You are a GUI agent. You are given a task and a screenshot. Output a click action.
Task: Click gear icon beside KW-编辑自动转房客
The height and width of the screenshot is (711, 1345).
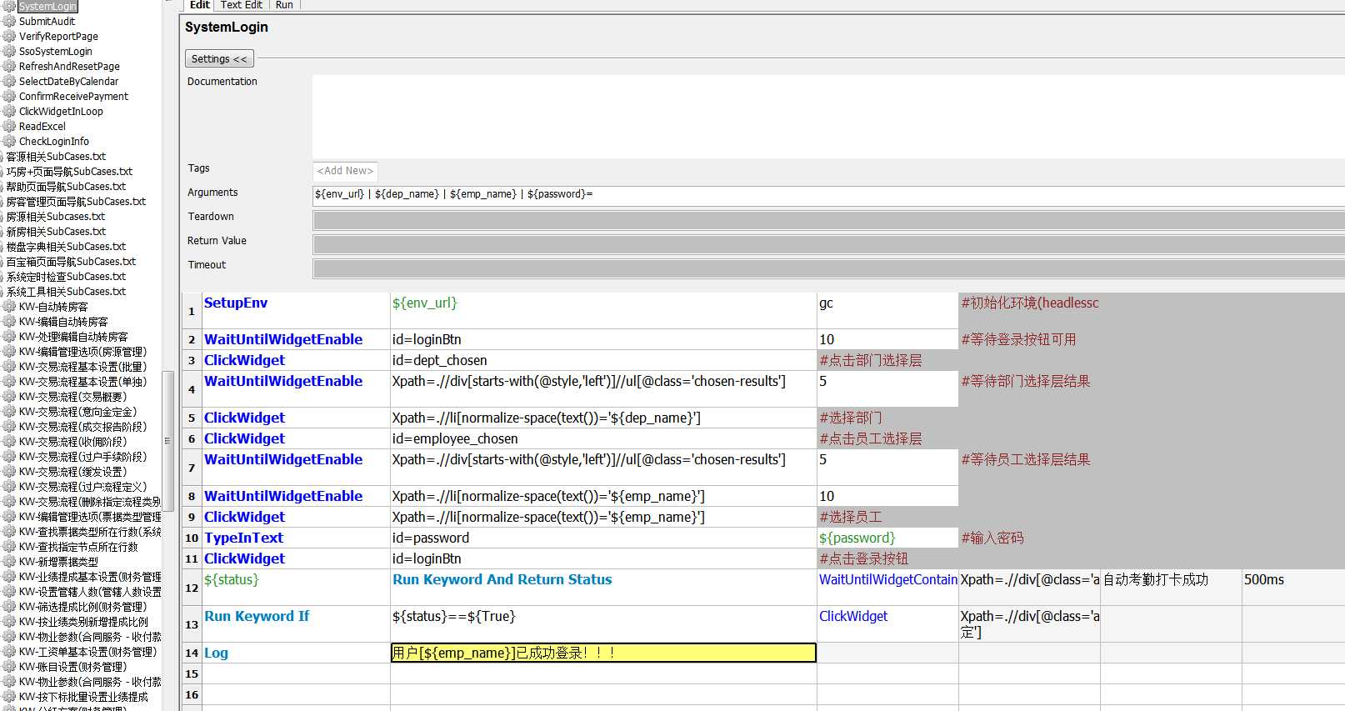tap(9, 322)
